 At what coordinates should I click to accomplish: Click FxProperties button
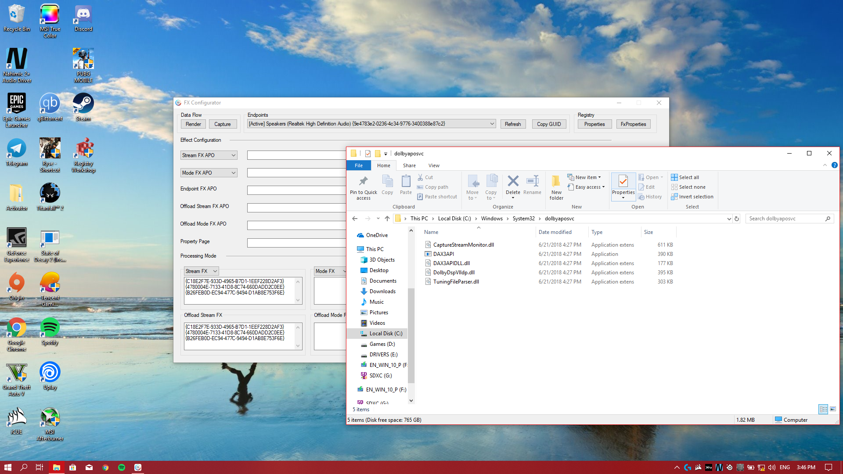633,124
